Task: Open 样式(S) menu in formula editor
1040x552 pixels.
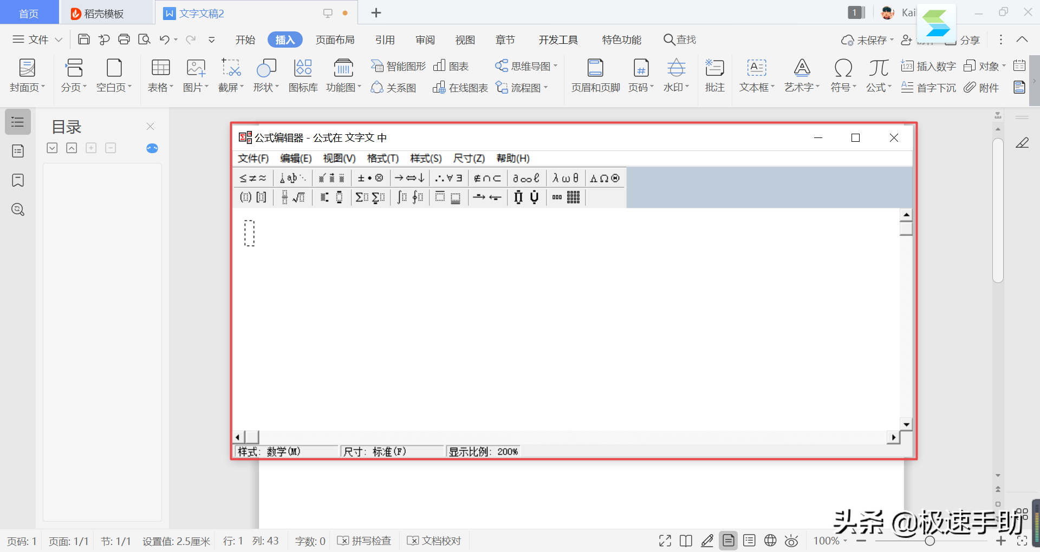Action: 426,158
